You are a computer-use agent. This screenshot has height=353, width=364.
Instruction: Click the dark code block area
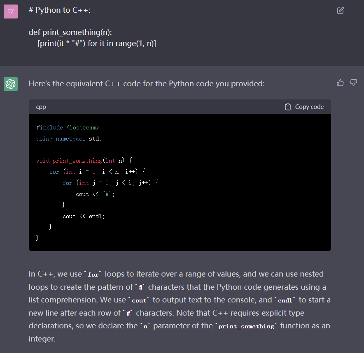point(180,183)
